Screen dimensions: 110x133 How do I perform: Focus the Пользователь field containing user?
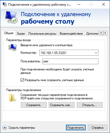[70, 61]
